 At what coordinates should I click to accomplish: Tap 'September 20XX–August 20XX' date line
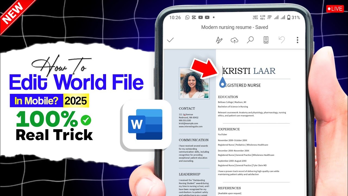232,161
